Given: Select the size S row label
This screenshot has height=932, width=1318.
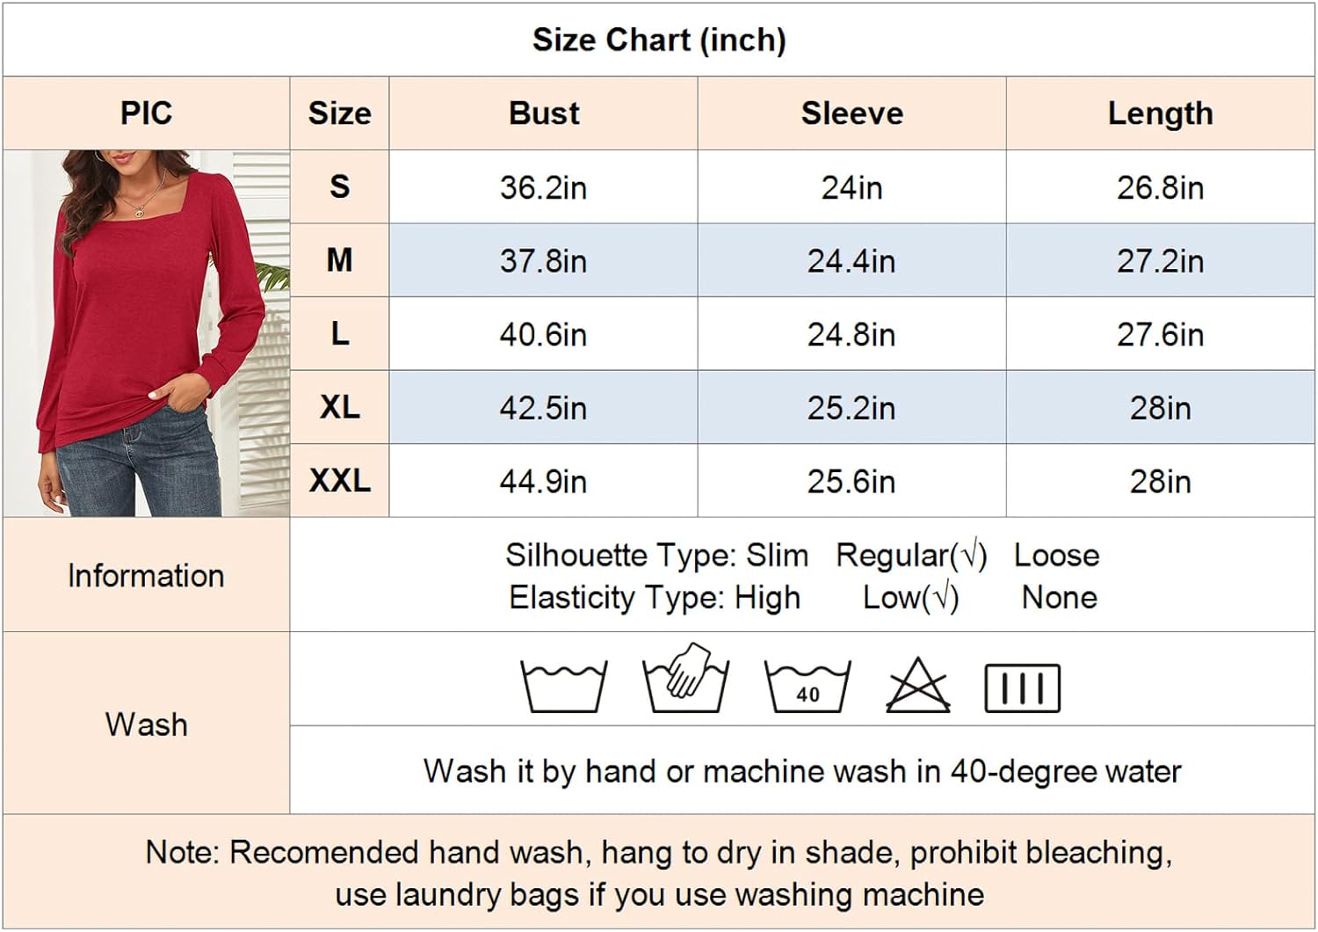Looking at the screenshot, I should click(x=340, y=186).
